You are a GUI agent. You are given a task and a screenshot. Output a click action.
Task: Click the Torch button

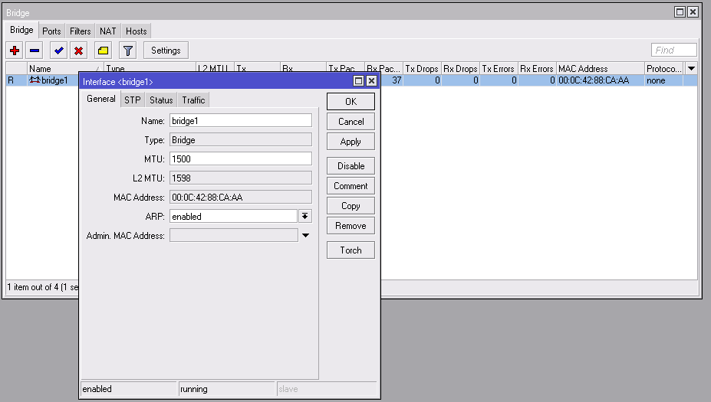(351, 250)
